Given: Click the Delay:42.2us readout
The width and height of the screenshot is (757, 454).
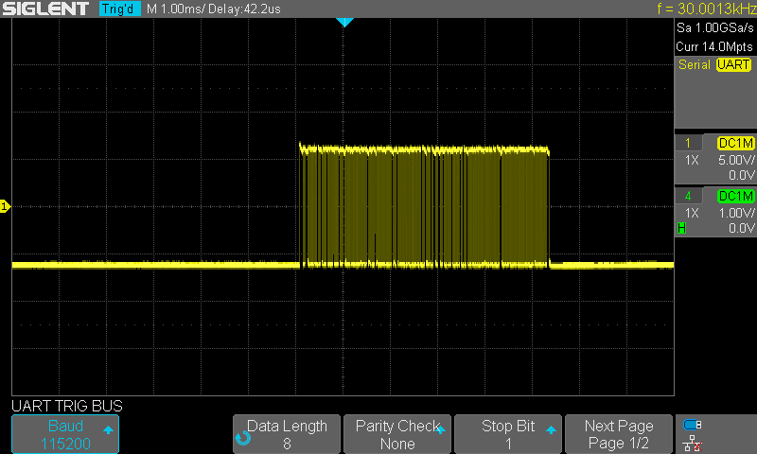Looking at the screenshot, I should [245, 9].
